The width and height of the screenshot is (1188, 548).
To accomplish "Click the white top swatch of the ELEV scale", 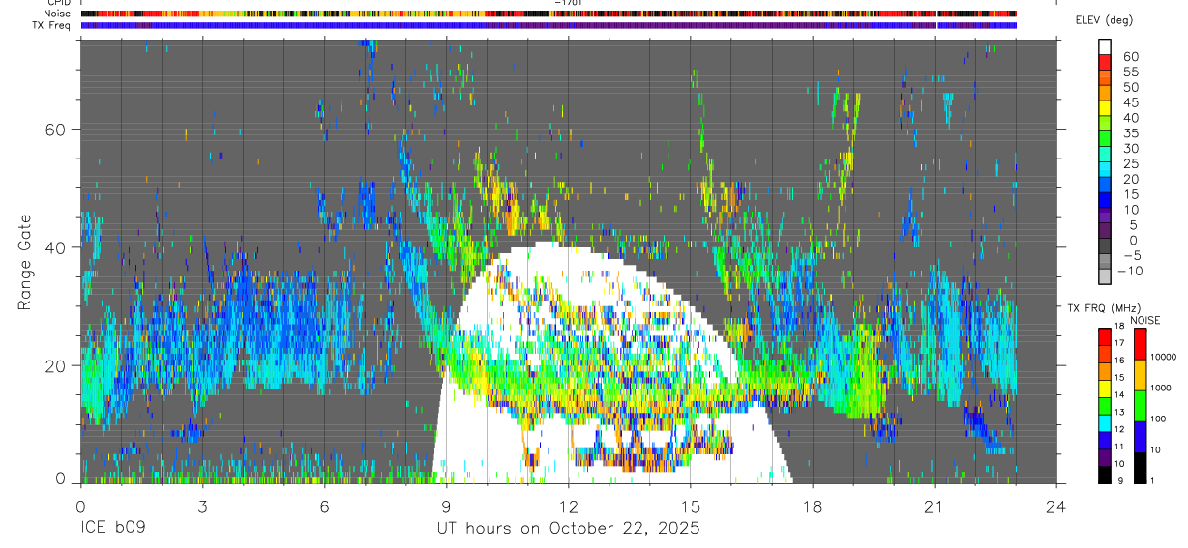I will [x=1105, y=46].
